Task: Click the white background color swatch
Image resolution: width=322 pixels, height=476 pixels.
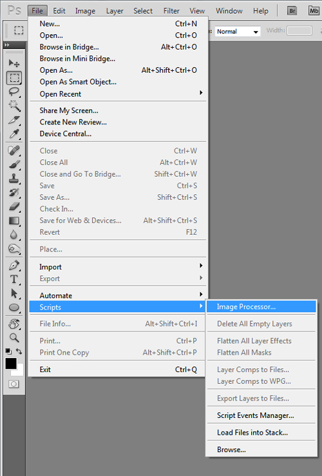Action: point(20,373)
